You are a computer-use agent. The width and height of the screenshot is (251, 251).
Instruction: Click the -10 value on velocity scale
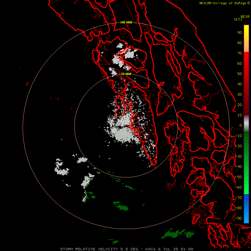(x=238, y=136)
